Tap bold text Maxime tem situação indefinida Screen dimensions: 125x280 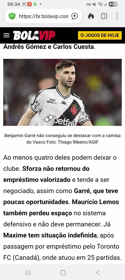(50, 235)
